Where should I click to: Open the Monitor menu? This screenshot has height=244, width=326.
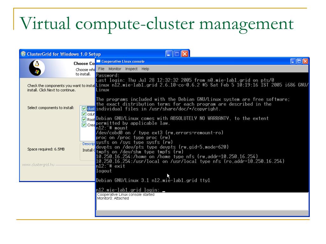pos(115,69)
